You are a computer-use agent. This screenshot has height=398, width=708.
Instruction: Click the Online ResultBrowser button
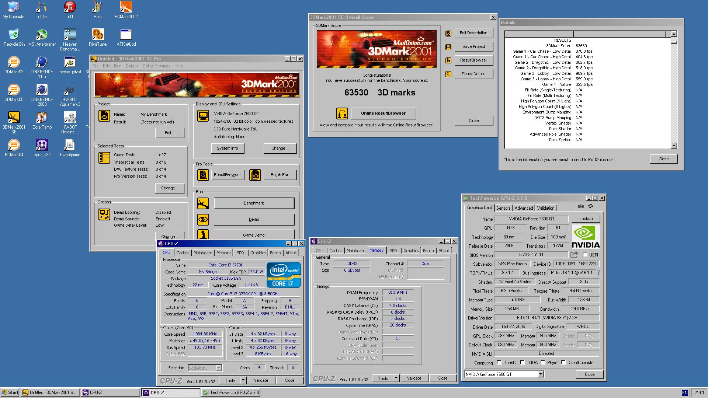coord(383,113)
